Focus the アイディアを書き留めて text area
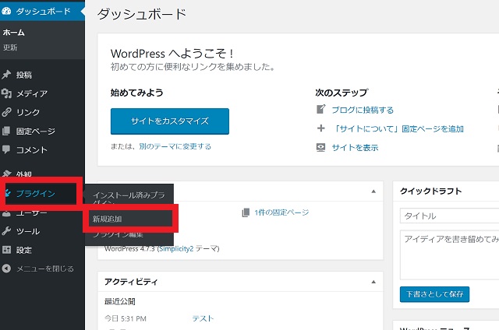Screen dimensions: 499x330 click(x=449, y=255)
